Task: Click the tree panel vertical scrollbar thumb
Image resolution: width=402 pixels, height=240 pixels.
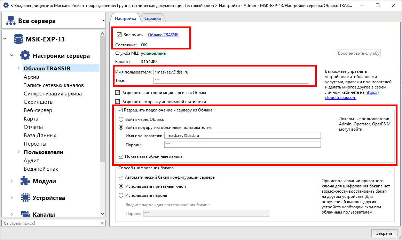Action: pos(103,99)
